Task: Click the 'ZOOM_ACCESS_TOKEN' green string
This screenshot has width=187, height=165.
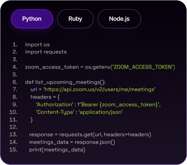Action: point(143,67)
